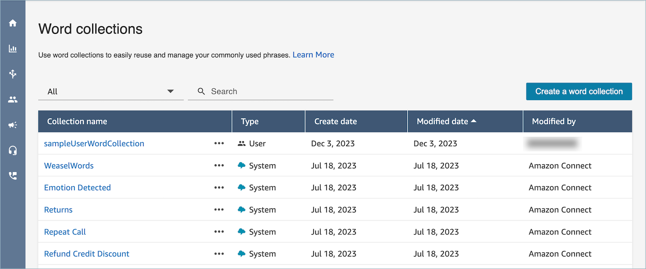This screenshot has width=646, height=269.
Task: Open the megaphone campaigns sidebar icon
Action: [12, 125]
